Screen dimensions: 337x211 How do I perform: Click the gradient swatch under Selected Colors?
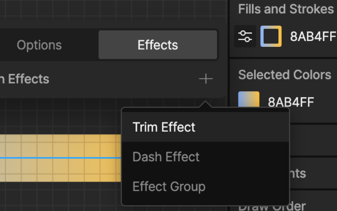[x=249, y=99]
